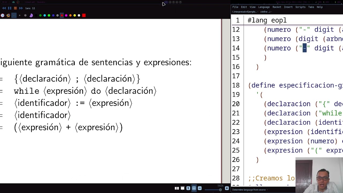This screenshot has height=193, width=343.
Task: Pick the dark blue color swatch
Action: (53, 15)
